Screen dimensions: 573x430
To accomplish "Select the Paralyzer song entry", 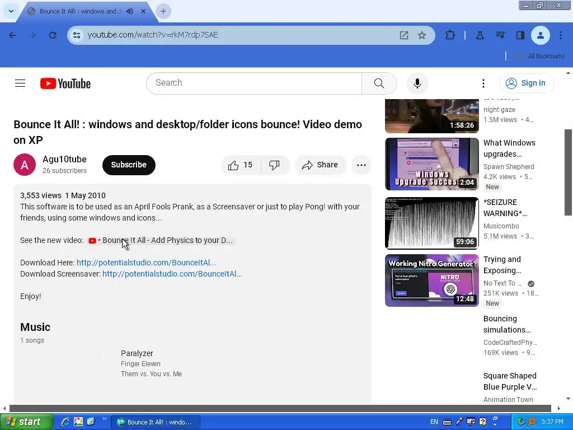I will (137, 353).
